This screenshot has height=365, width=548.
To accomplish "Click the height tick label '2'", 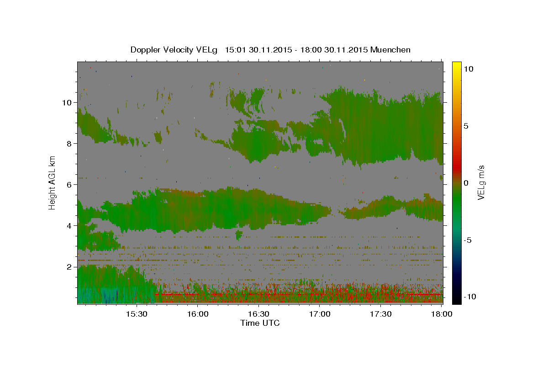I will (x=69, y=266).
